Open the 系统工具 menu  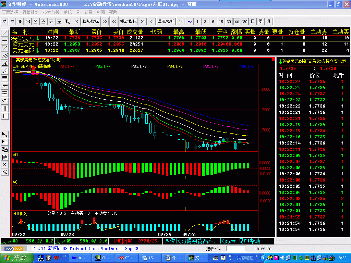[72, 12]
